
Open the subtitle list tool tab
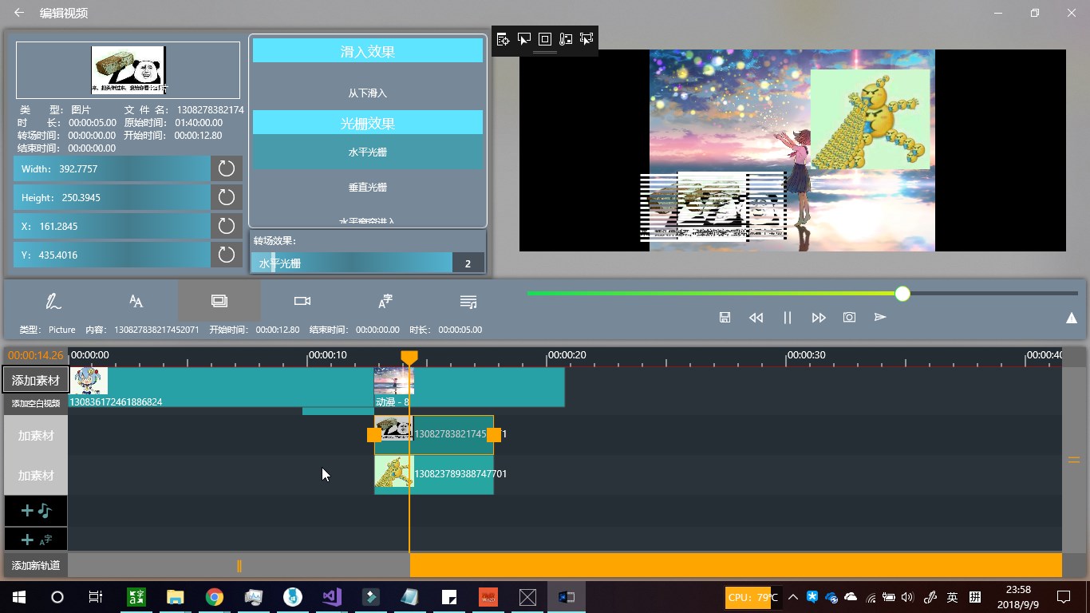[468, 301]
